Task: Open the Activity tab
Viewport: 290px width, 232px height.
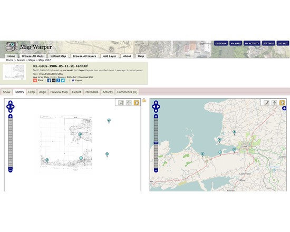Action: [x=108, y=92]
